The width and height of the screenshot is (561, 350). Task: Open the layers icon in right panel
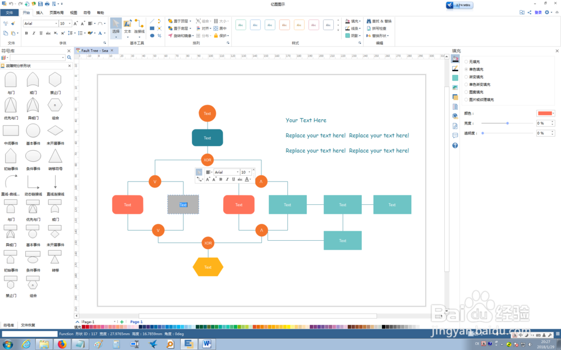(455, 97)
